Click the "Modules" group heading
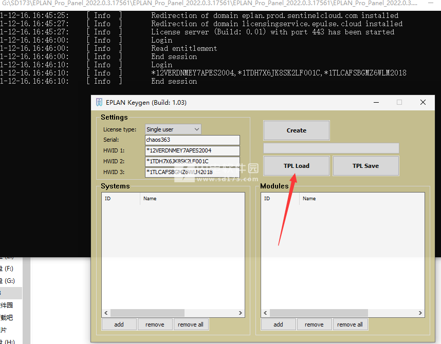This screenshot has width=441, height=344. click(x=274, y=186)
